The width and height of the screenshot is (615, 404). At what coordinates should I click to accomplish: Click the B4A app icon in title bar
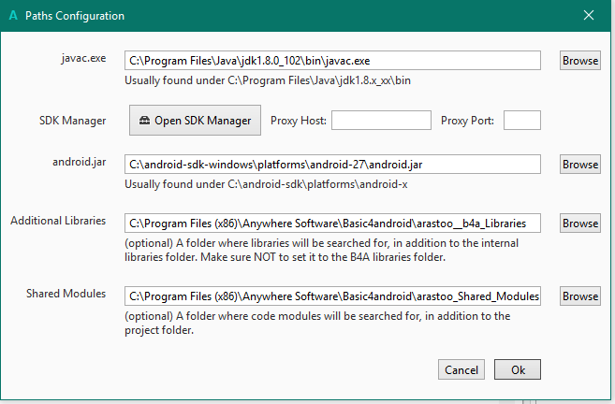[x=12, y=15]
